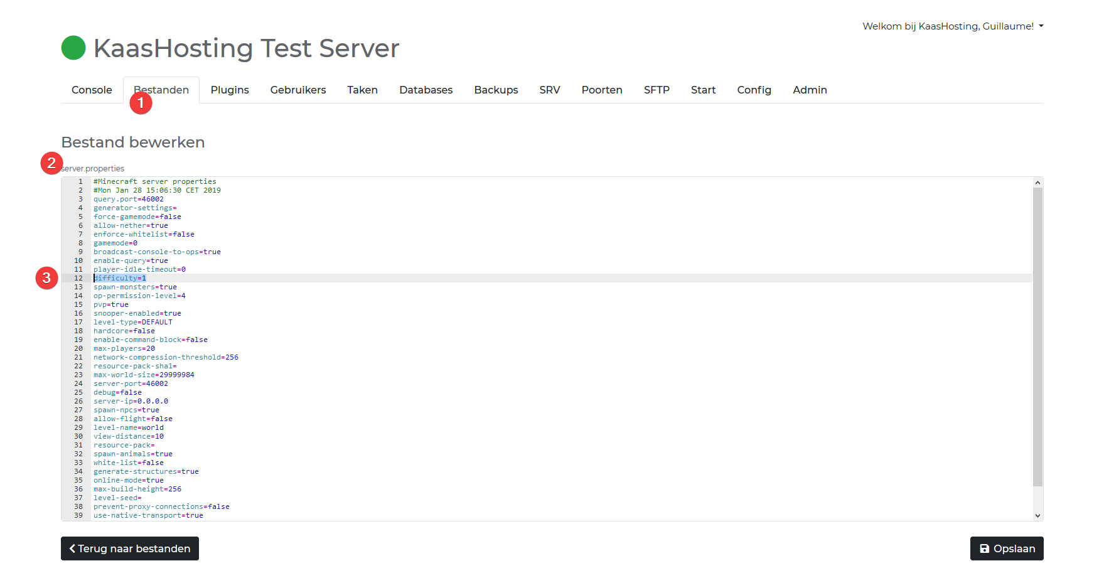This screenshot has width=1104, height=583.
Task: Switch to the Console tab
Action: click(92, 90)
